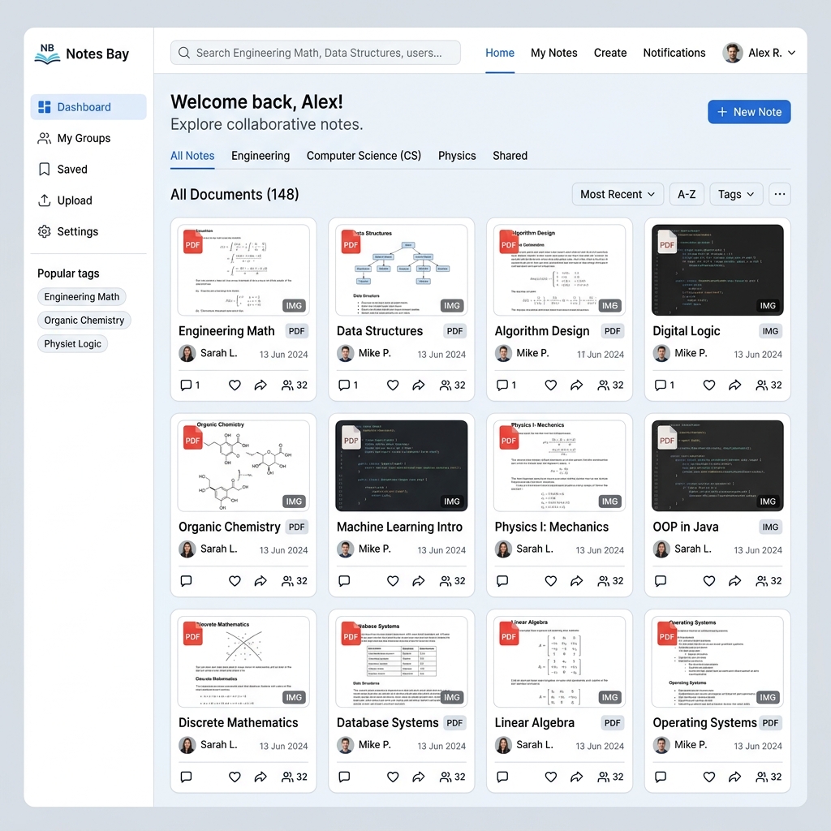Go to My Notes in top navigation
The width and height of the screenshot is (831, 831).
click(554, 53)
